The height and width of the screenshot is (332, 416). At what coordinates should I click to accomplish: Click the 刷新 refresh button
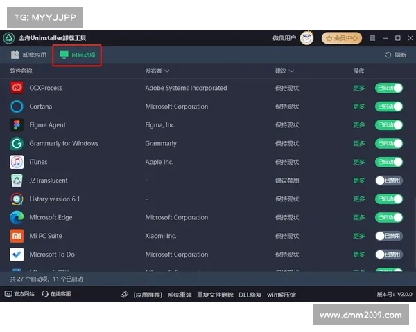coord(396,55)
